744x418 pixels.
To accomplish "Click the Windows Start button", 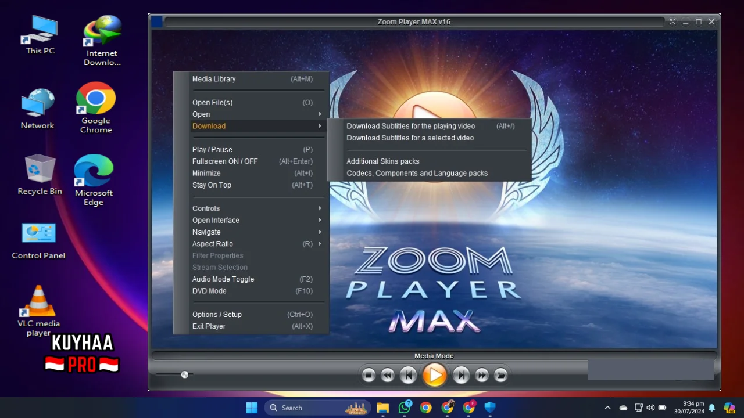I will pyautogui.click(x=252, y=408).
